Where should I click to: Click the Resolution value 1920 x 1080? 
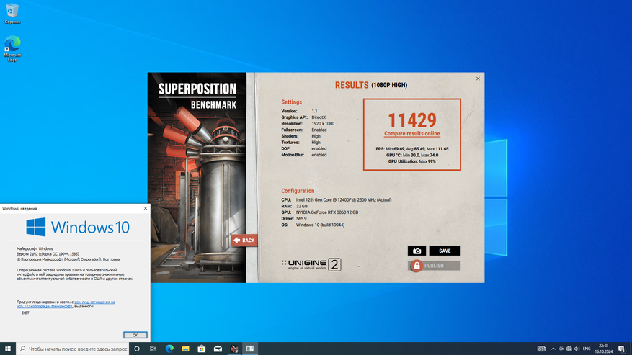[322, 124]
